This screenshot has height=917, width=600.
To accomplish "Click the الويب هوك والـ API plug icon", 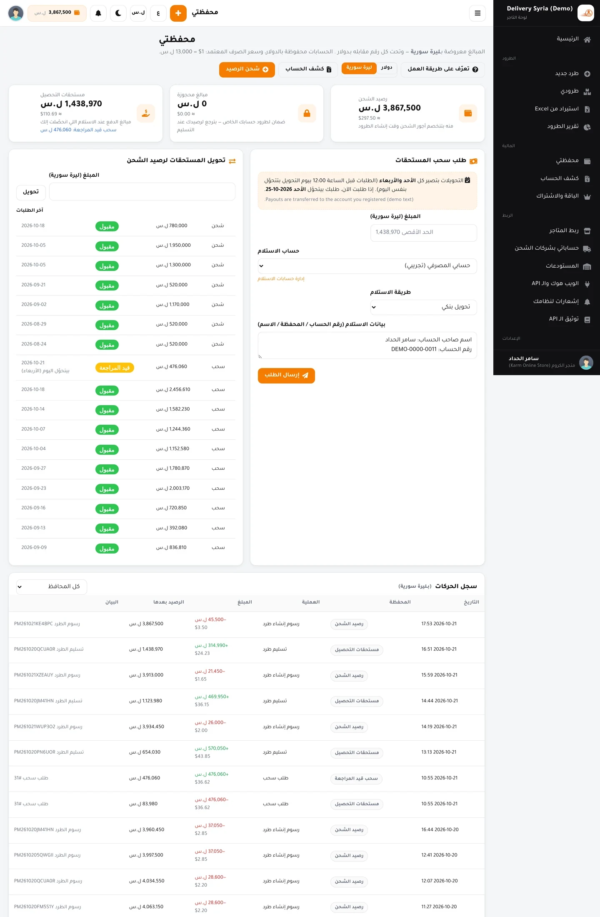I will point(587,284).
